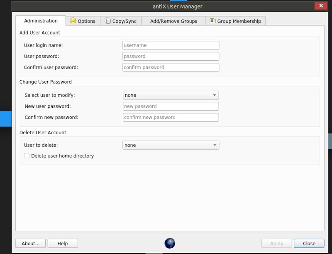
Task: Click the icon on the Group Membership tab
Action: (x=213, y=20)
